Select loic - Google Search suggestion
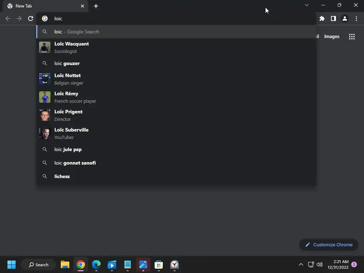 tap(176, 32)
